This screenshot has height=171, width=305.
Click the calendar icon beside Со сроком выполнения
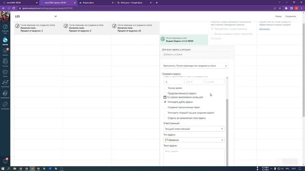[x=165, y=97]
